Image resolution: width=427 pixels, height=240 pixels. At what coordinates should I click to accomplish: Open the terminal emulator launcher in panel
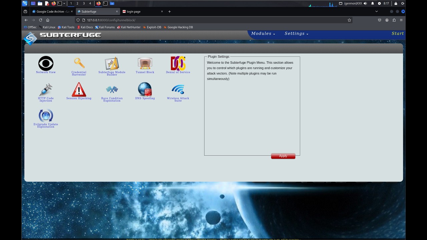coord(60,3)
